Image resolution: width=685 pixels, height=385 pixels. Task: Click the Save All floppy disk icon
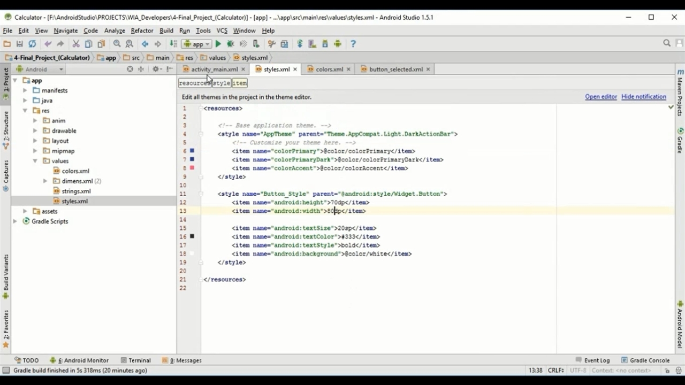click(19, 44)
